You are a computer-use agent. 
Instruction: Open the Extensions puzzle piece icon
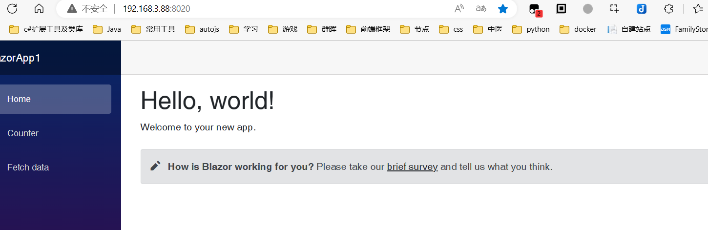coord(669,8)
